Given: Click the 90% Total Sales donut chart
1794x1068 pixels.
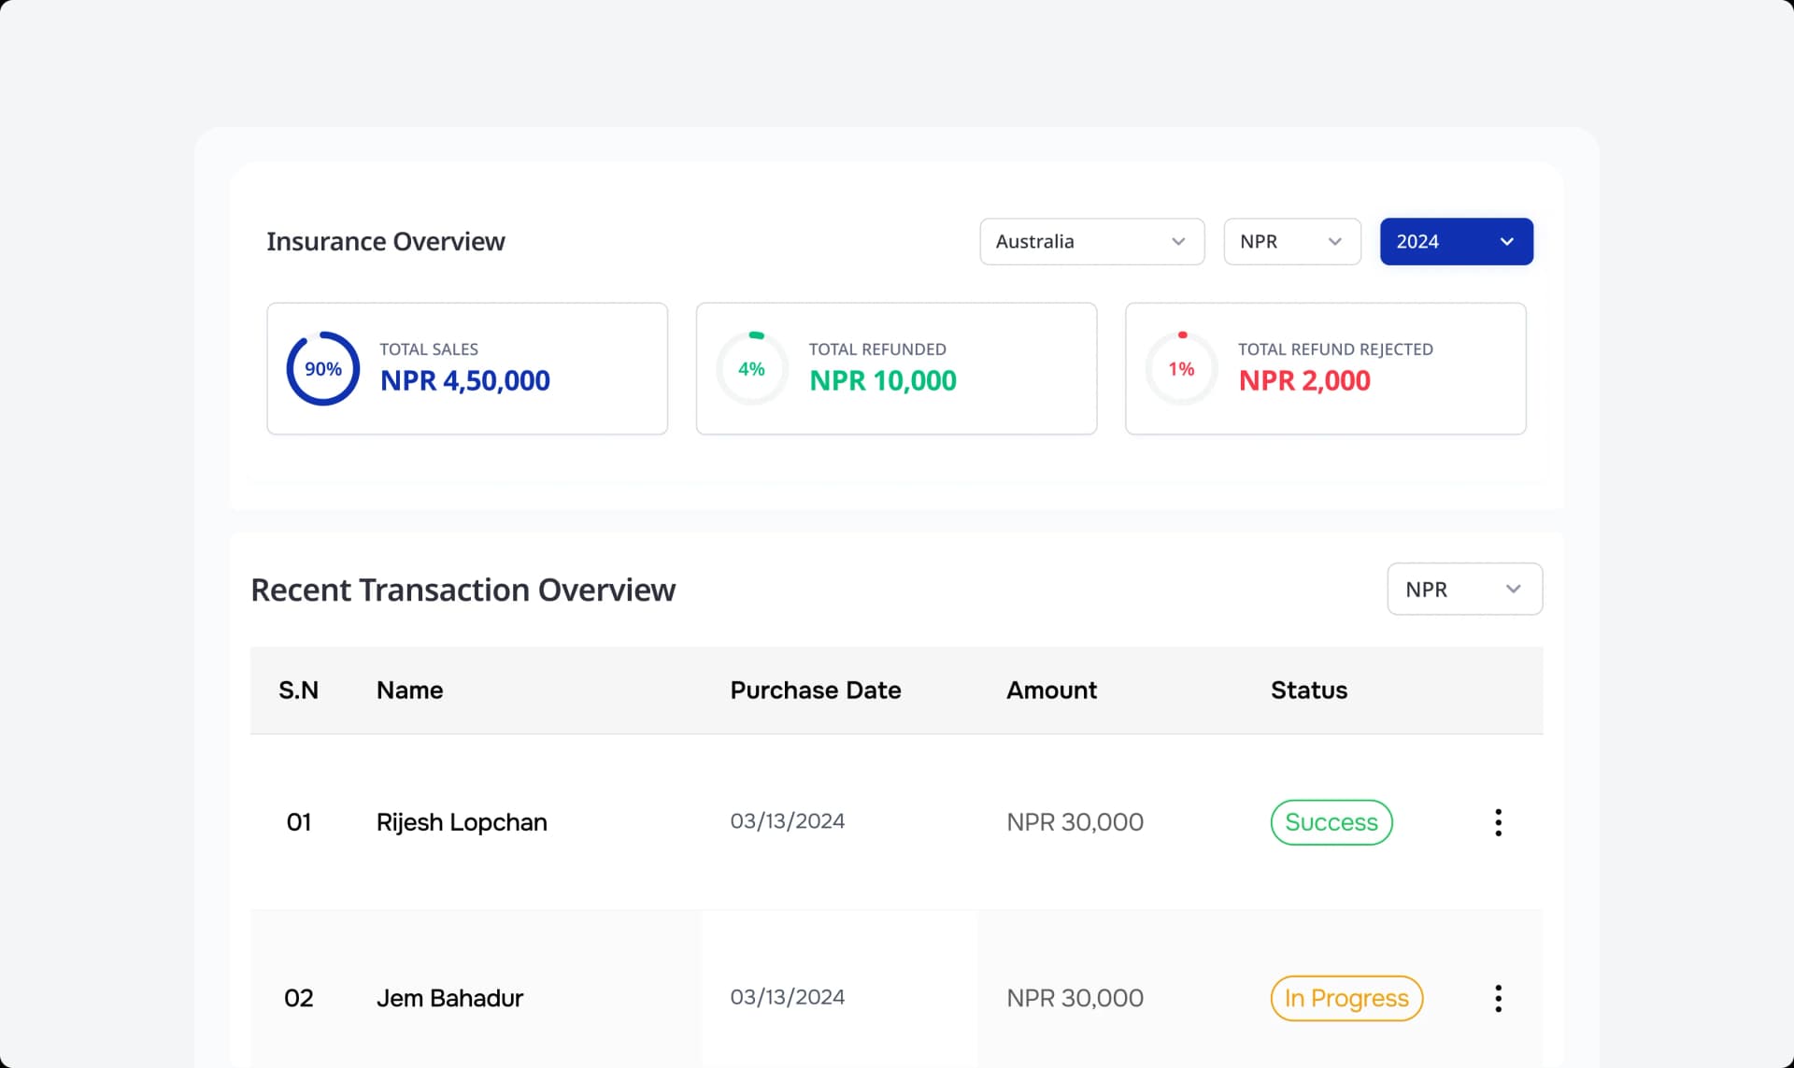Looking at the screenshot, I should pos(322,368).
